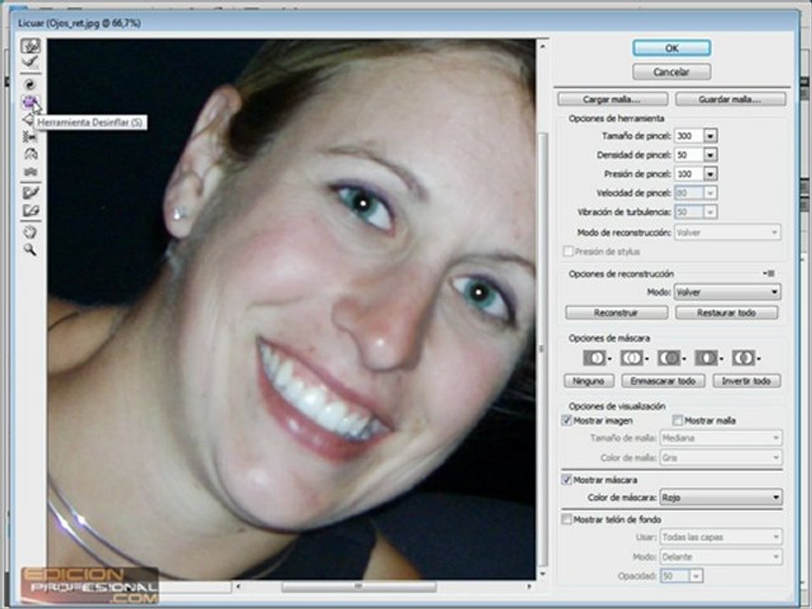Open Usar dropdown (Todas las capas)
Screen dimensions: 812x609
coord(721,537)
